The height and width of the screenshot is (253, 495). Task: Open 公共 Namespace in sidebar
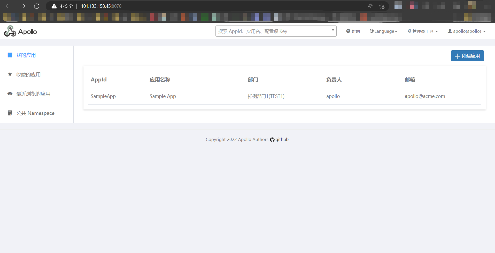(35, 113)
